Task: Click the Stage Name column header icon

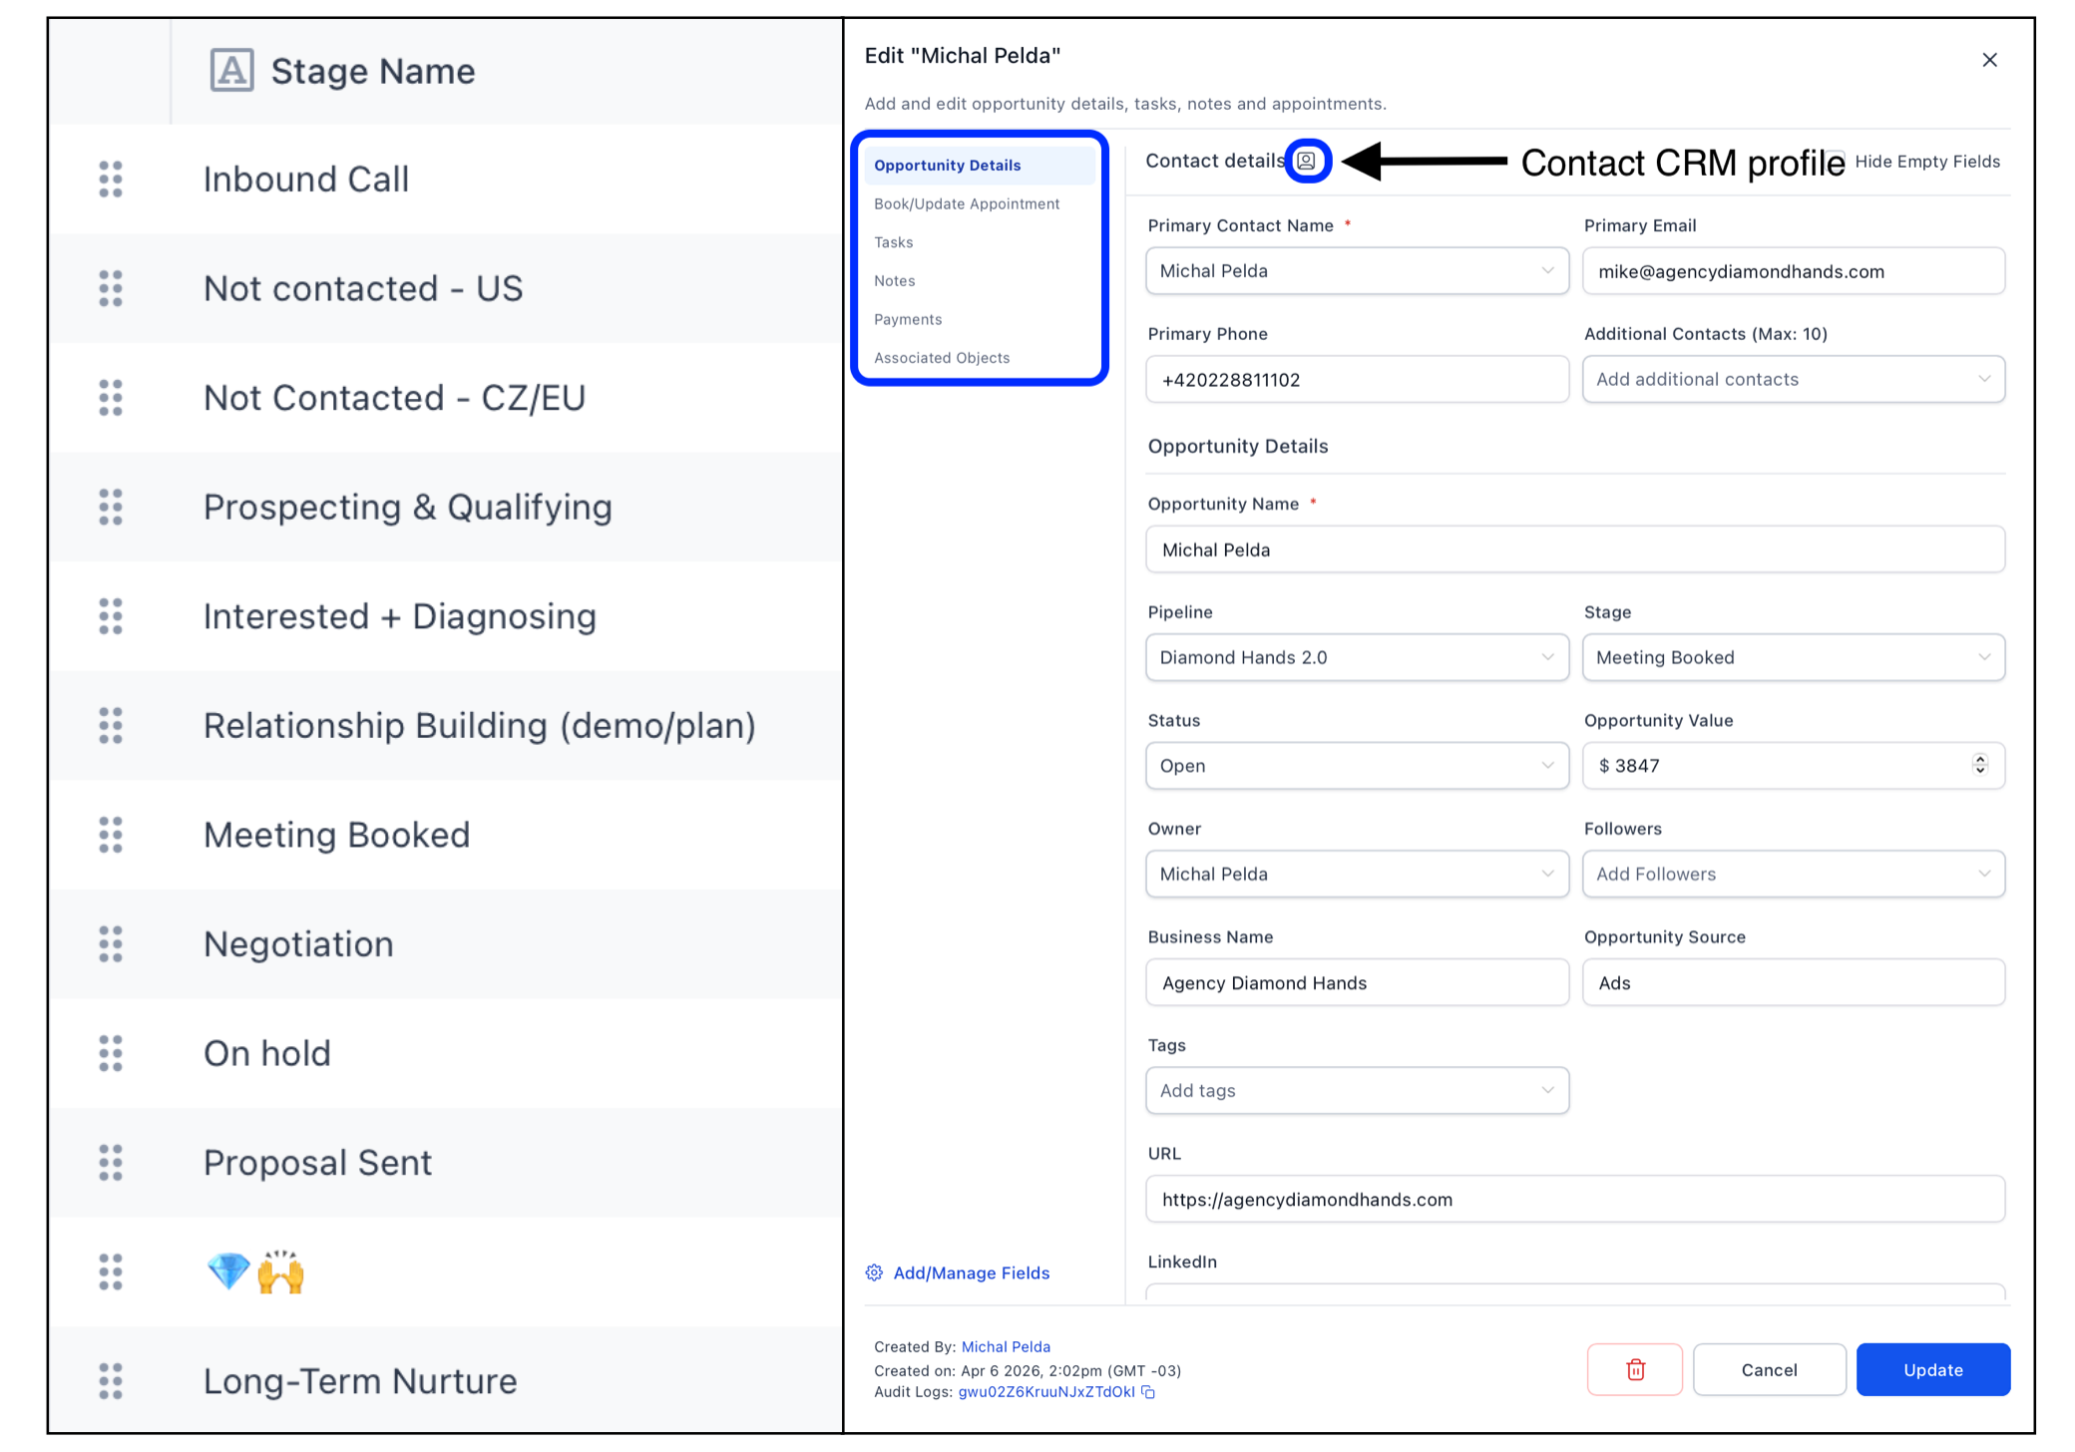Action: 230,70
